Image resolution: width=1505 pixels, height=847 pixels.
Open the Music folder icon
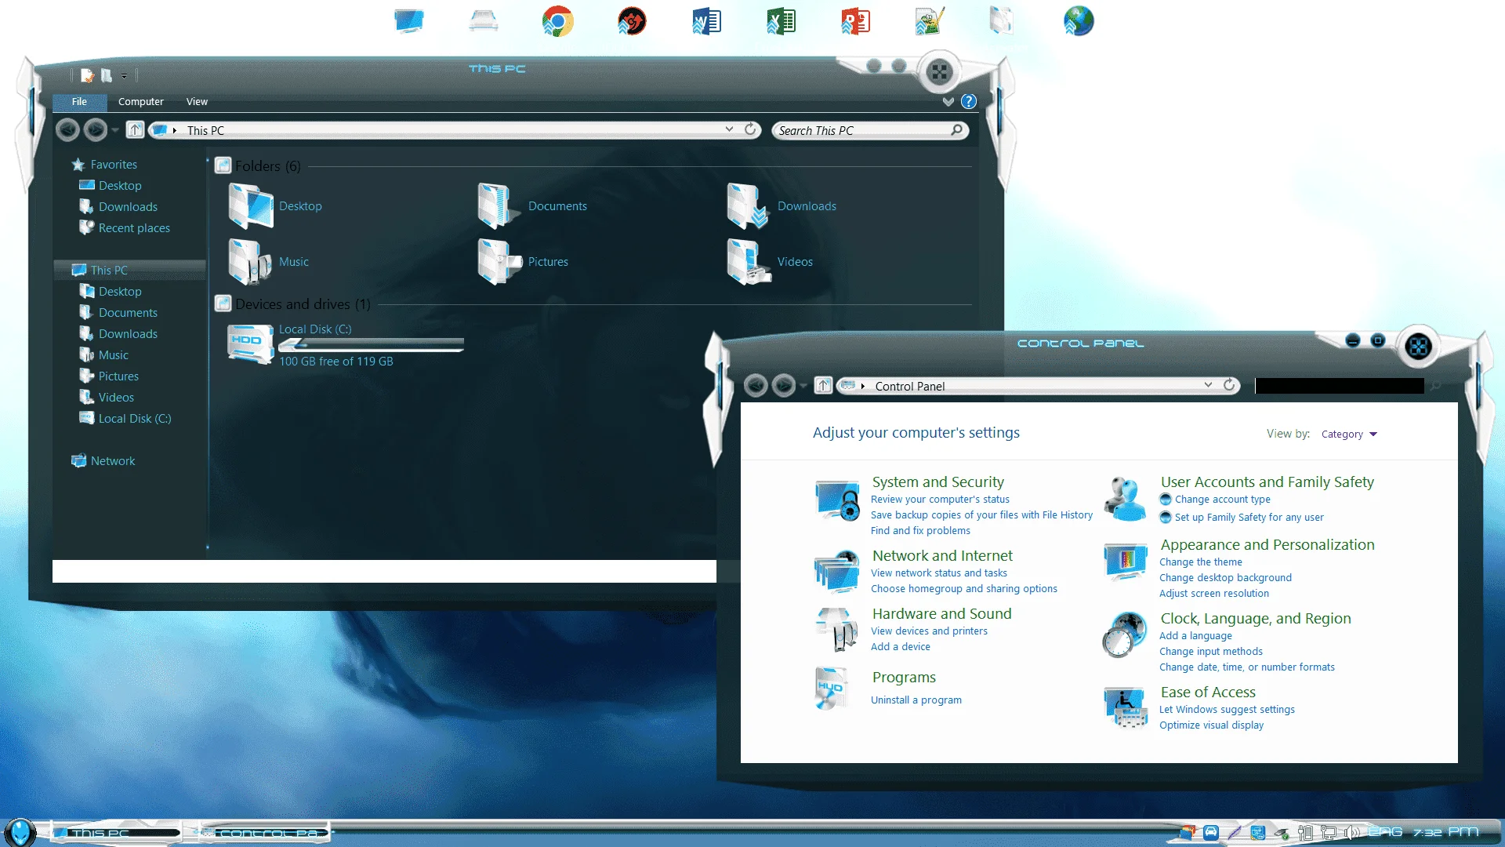[x=250, y=261]
